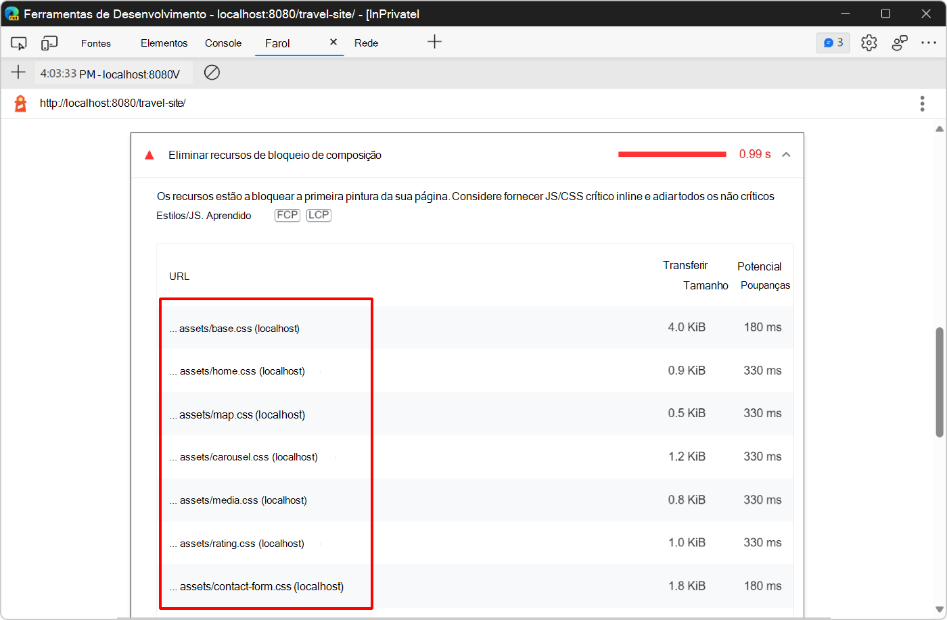This screenshot has height=620, width=947.
Task: Collapse the render-blocking resources section chevron
Action: (x=786, y=154)
